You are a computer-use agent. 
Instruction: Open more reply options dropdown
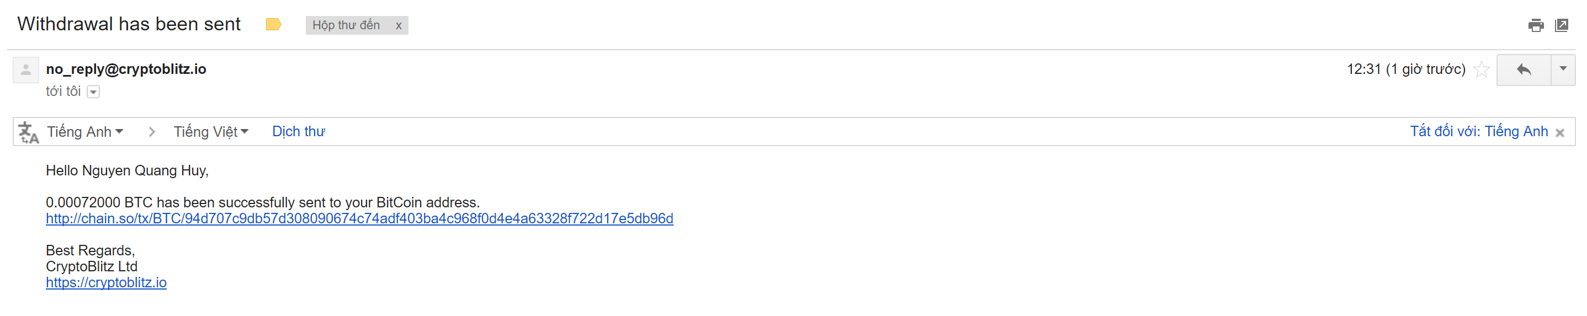1562,69
